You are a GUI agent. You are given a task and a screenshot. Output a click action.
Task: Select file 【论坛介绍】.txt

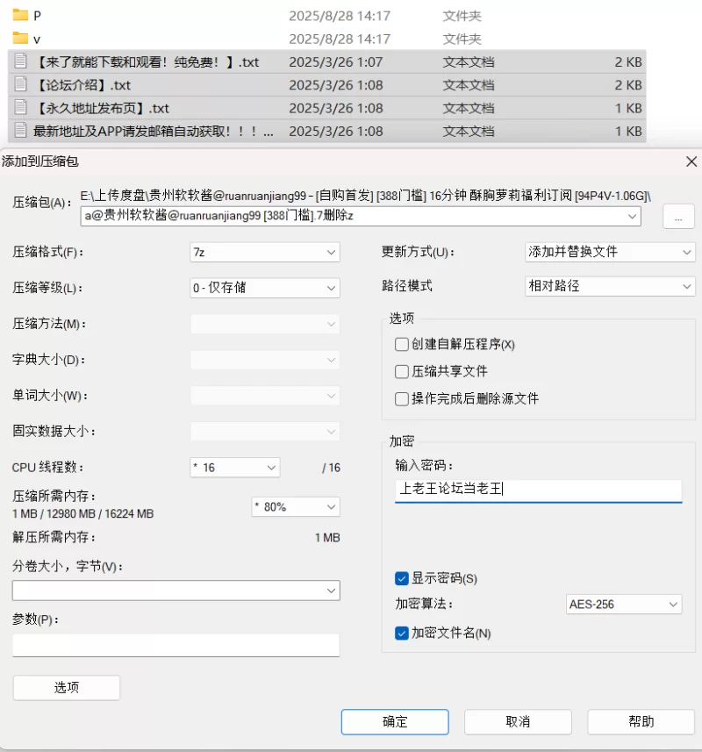tap(327, 84)
